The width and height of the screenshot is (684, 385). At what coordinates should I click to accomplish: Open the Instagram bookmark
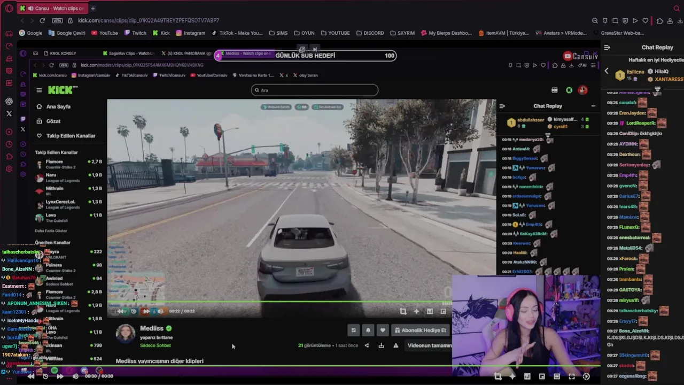[190, 33]
